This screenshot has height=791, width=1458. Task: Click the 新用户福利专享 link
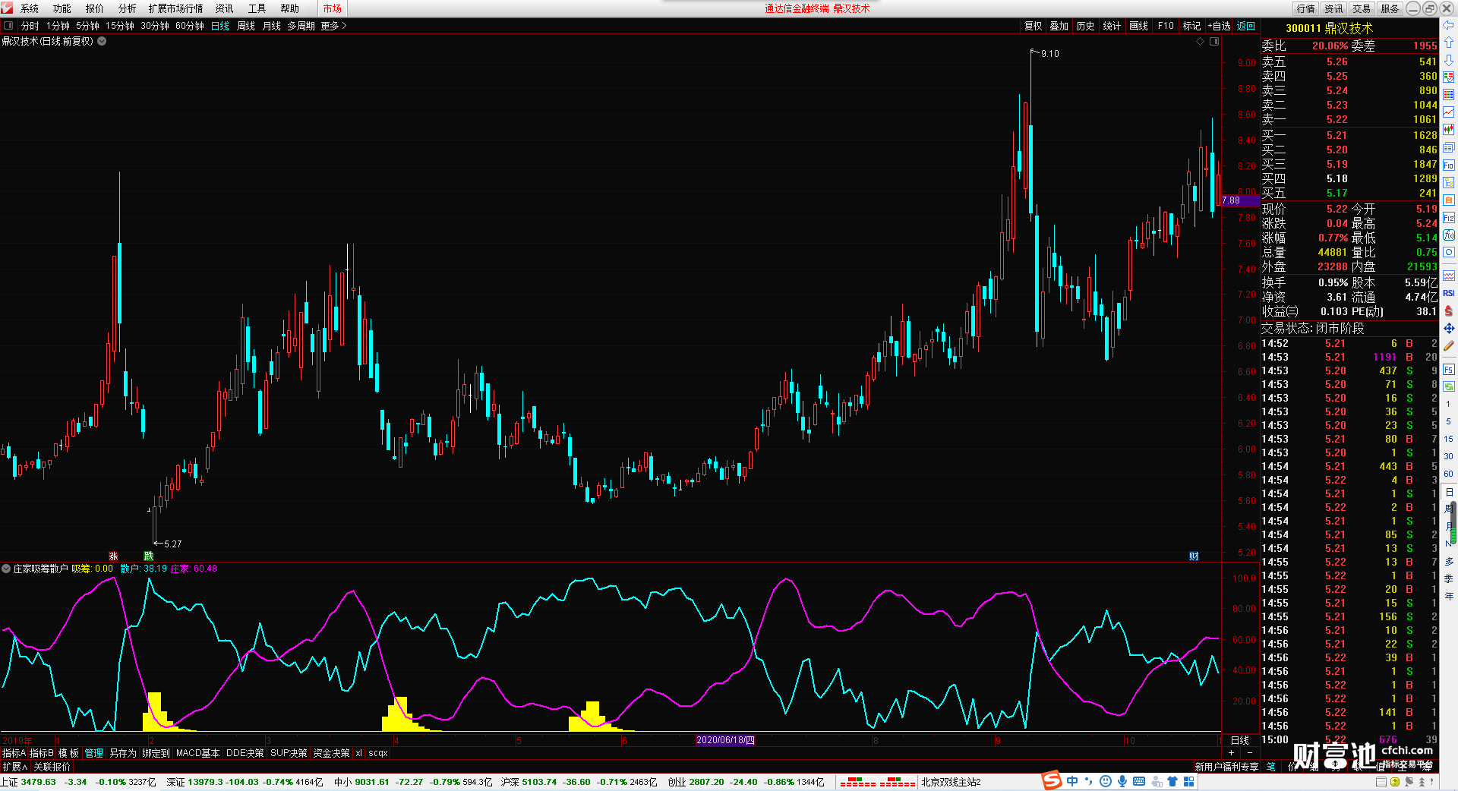click(x=1226, y=767)
